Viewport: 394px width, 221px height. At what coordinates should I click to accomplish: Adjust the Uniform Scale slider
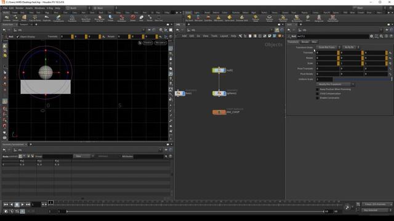click(x=362, y=79)
